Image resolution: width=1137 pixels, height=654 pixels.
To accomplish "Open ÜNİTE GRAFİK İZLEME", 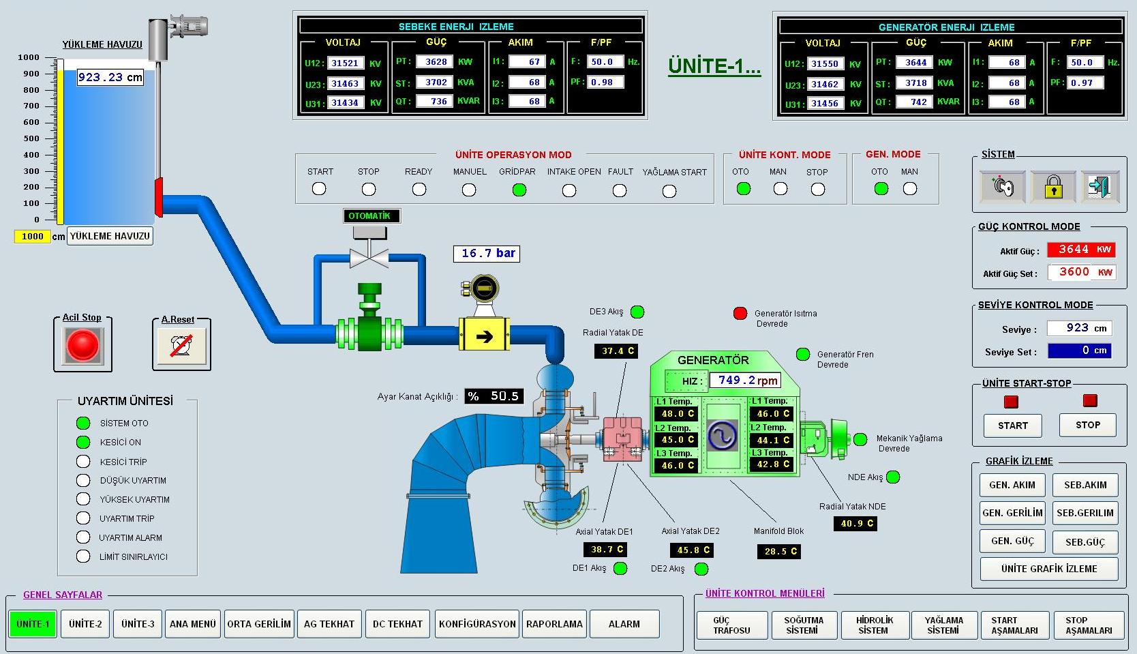I will click(1048, 569).
